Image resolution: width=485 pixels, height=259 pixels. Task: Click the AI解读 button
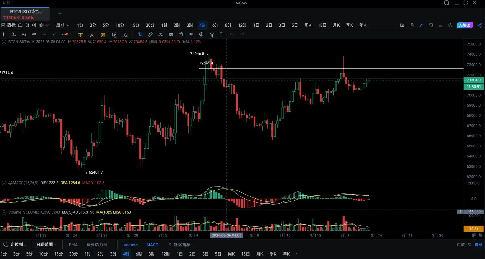point(465,25)
